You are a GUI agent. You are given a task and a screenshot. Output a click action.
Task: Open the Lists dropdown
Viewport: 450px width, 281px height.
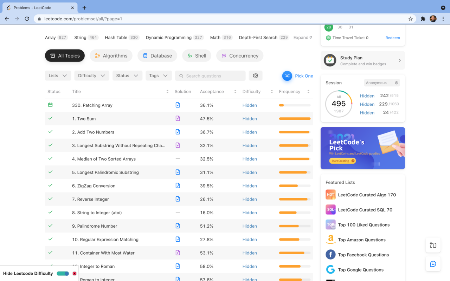tap(58, 76)
